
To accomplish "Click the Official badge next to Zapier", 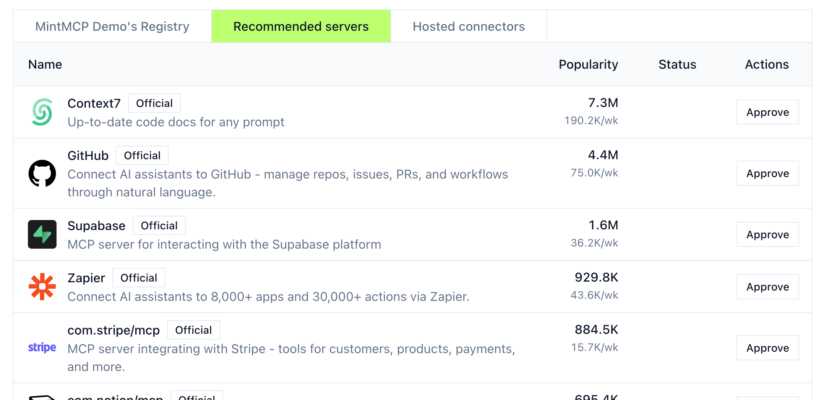I will [139, 278].
